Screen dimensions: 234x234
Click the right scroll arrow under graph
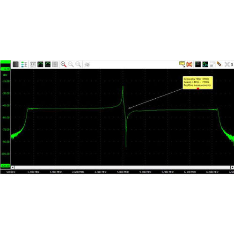click(232, 167)
